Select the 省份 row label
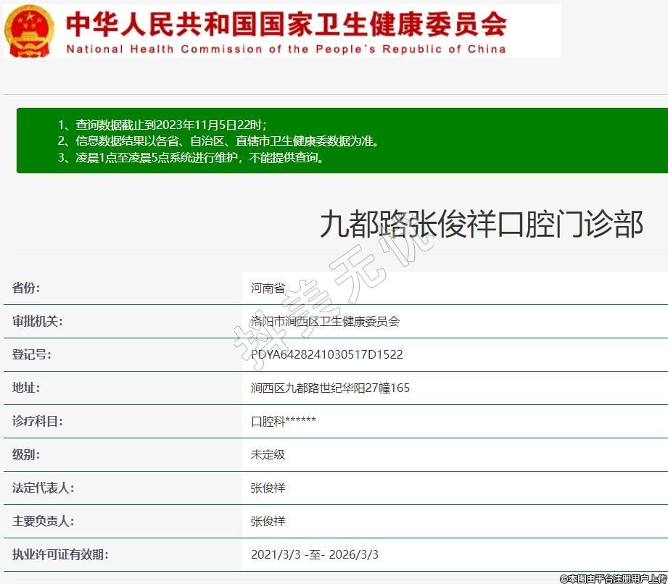Viewport: 668px width, 584px height. (x=26, y=288)
